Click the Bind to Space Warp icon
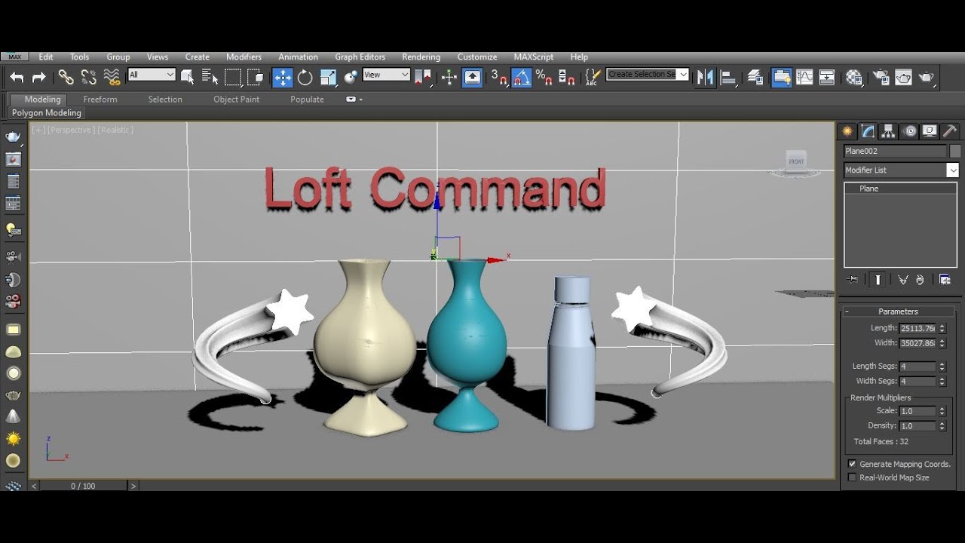The image size is (965, 543). click(112, 77)
